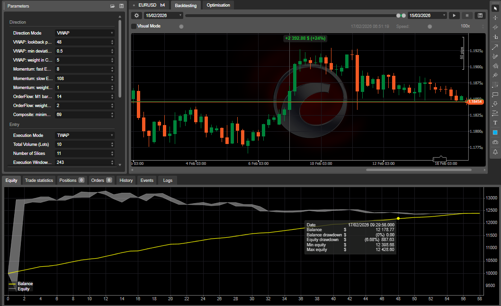
Task: Open the start date 15/02/2026 dropdown
Action: [163, 15]
